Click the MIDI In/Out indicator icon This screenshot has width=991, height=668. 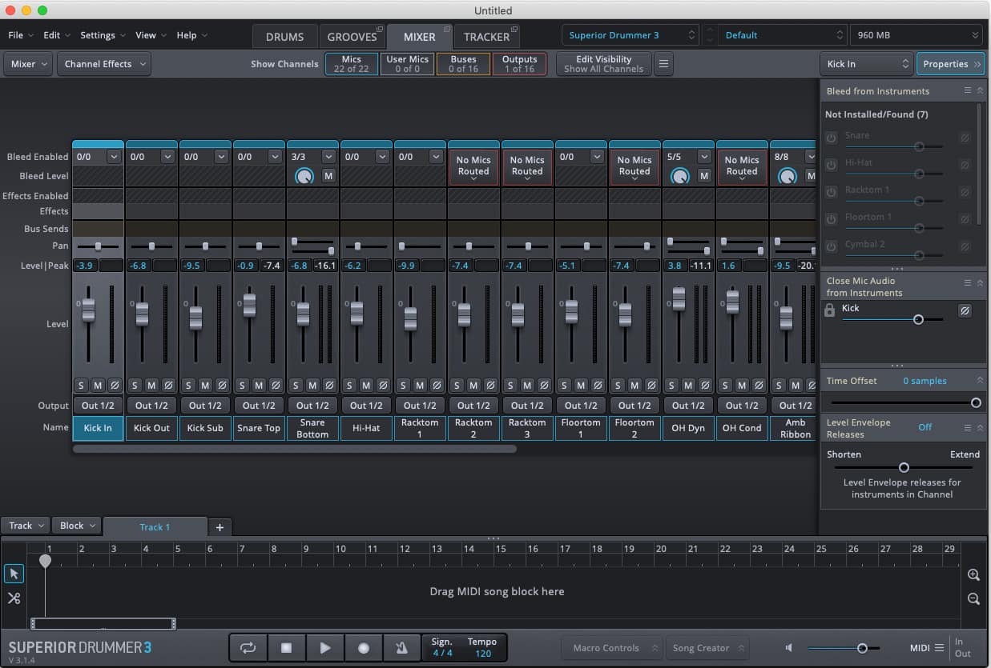click(x=964, y=646)
